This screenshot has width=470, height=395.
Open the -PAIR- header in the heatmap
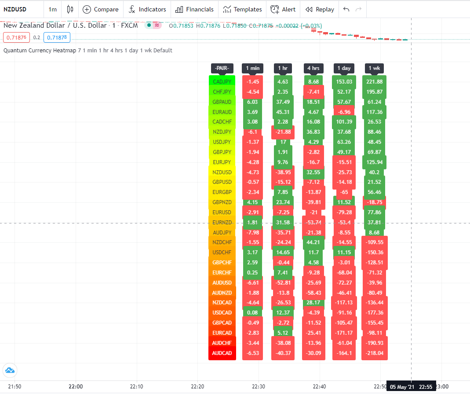tap(222, 68)
